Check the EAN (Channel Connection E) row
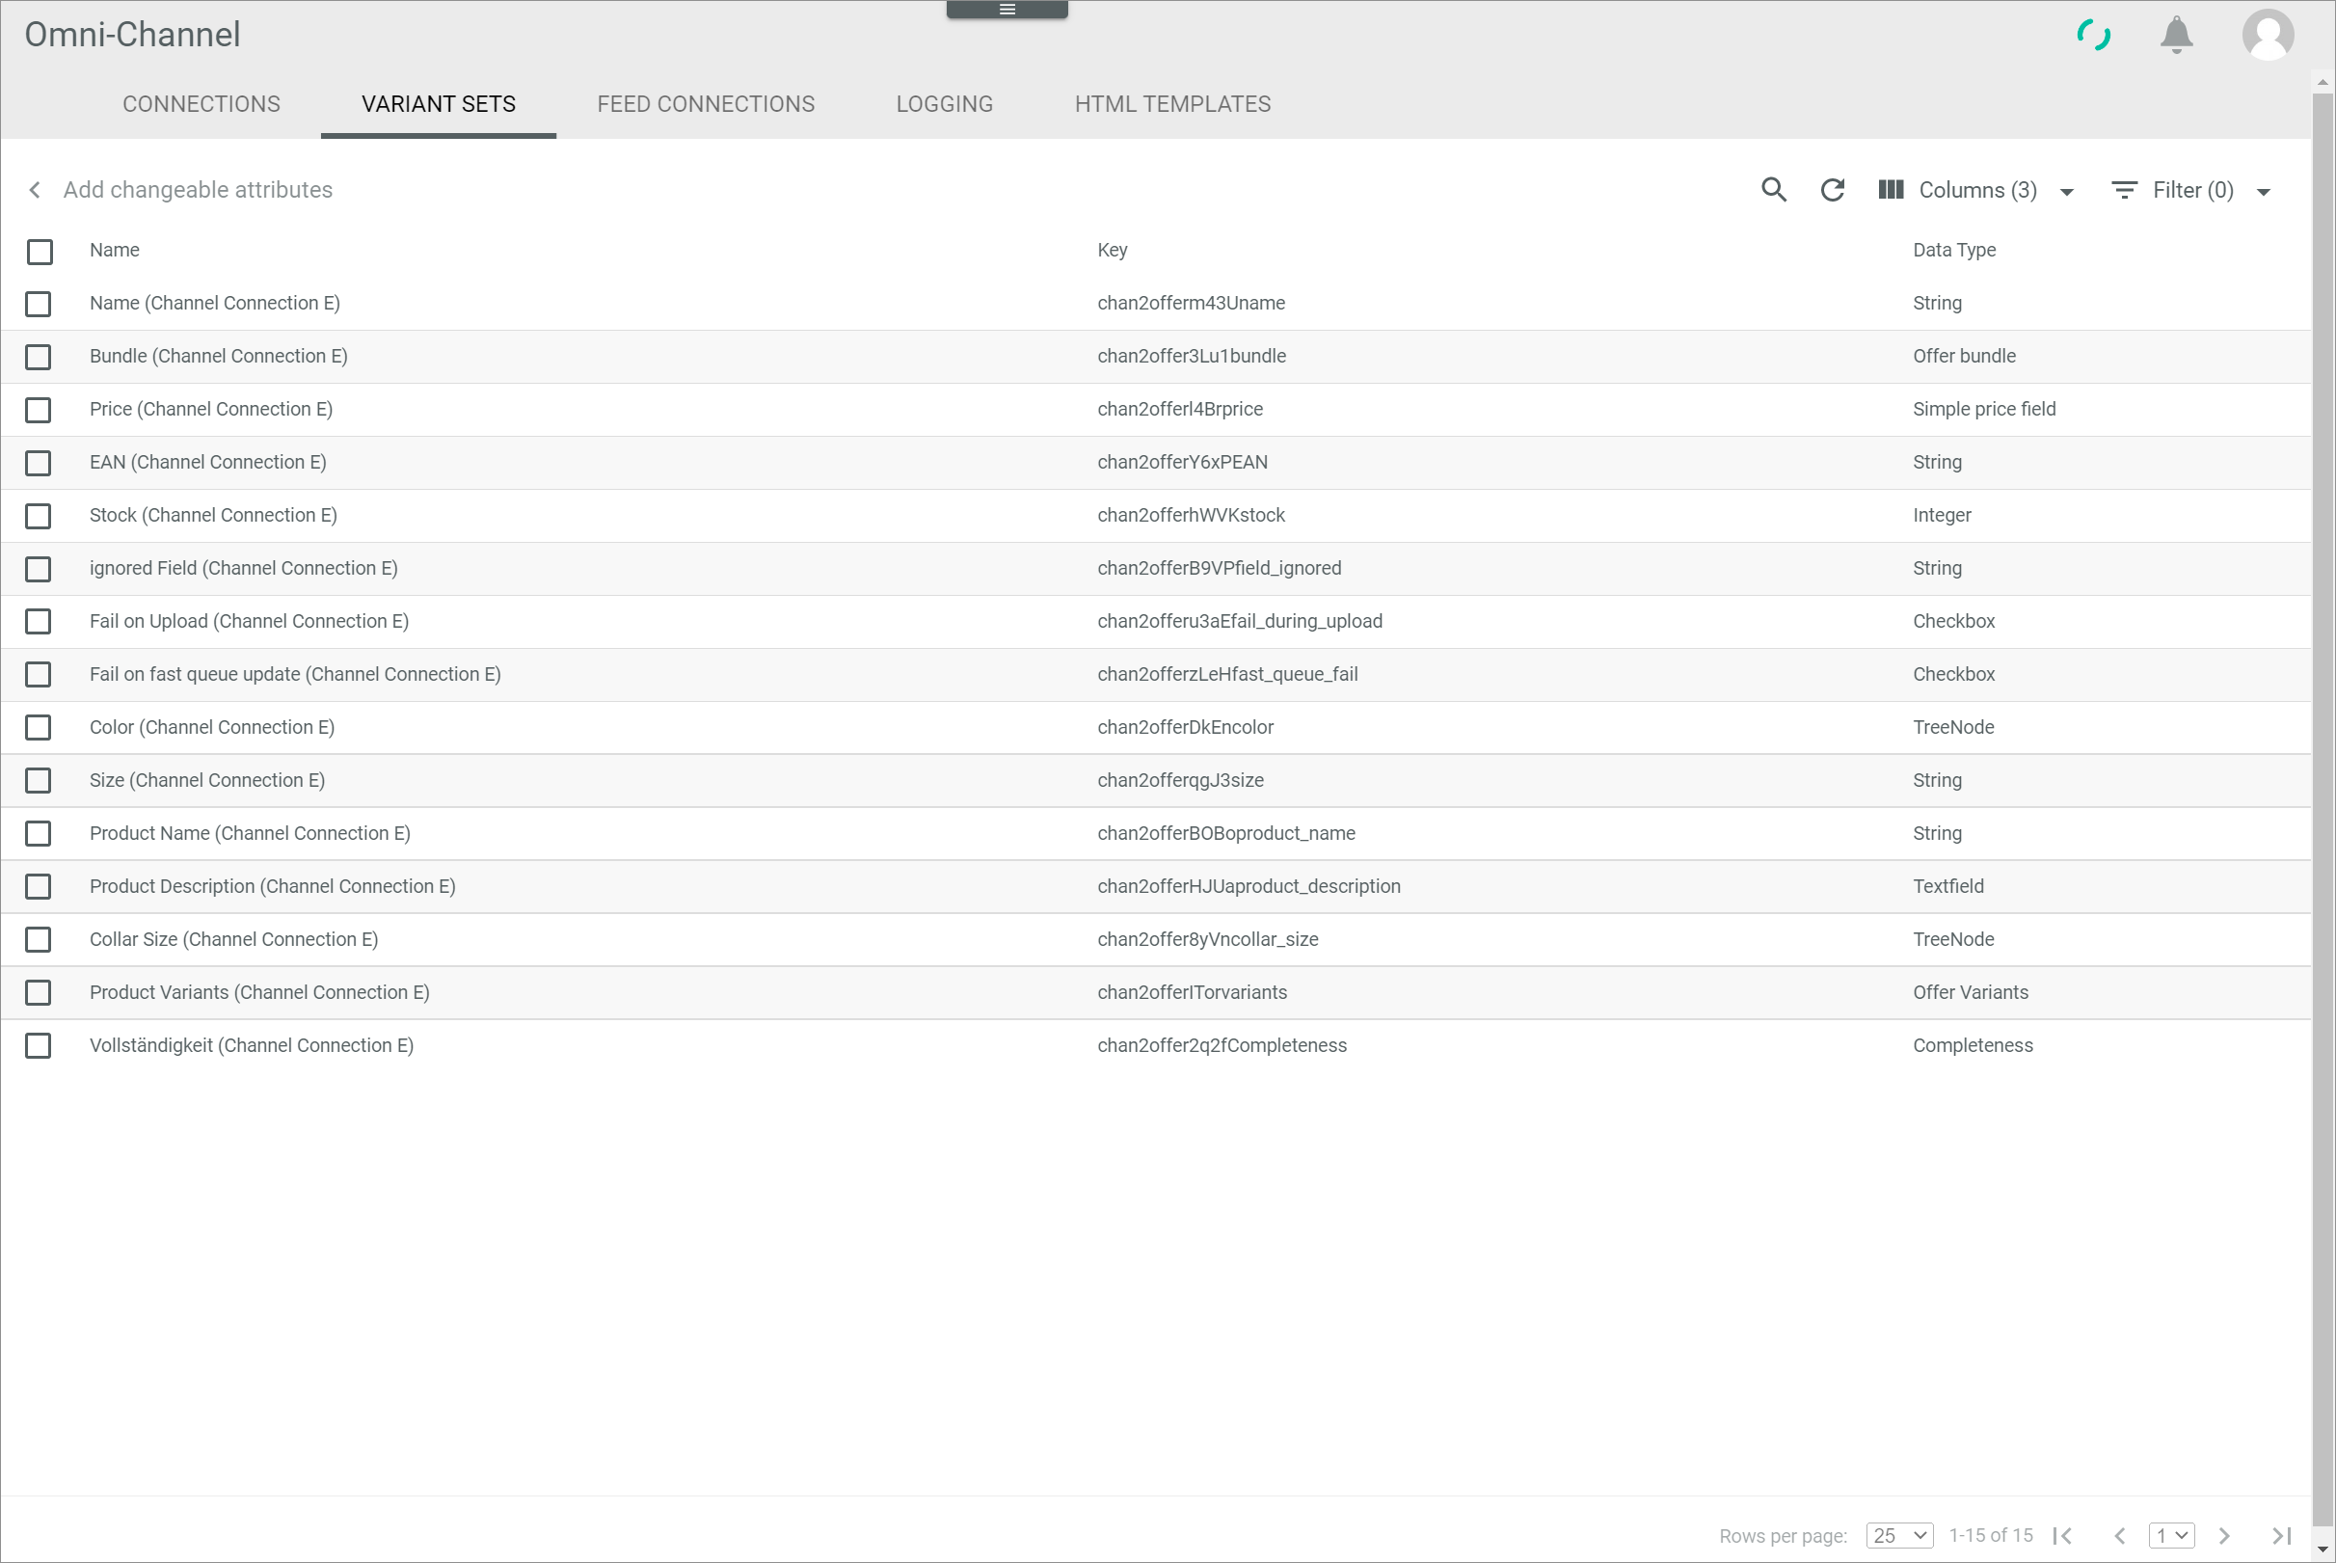The height and width of the screenshot is (1563, 2336). [x=38, y=463]
